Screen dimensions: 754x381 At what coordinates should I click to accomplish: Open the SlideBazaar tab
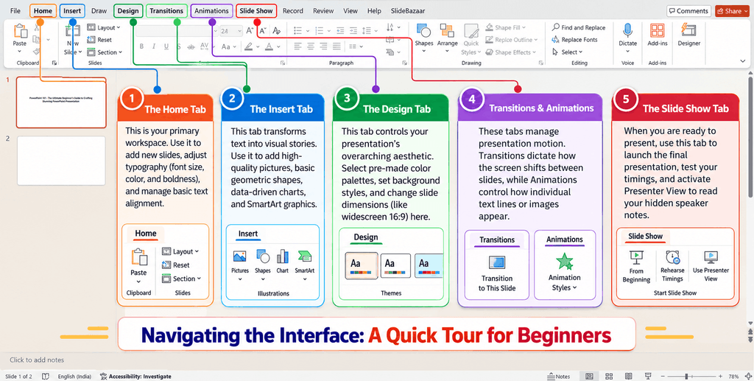click(408, 10)
